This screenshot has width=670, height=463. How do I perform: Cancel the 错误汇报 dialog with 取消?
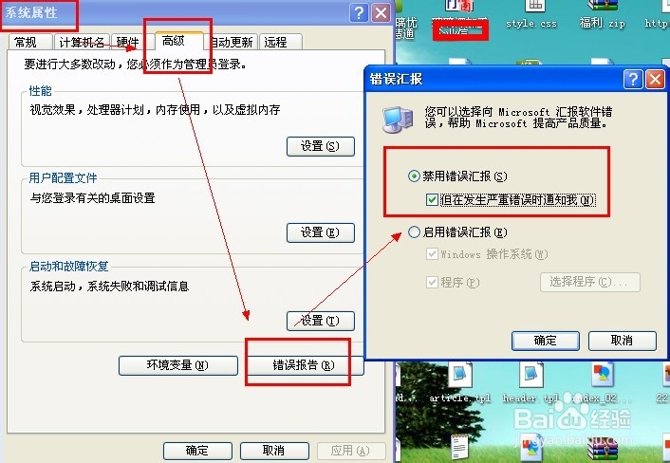point(623,341)
